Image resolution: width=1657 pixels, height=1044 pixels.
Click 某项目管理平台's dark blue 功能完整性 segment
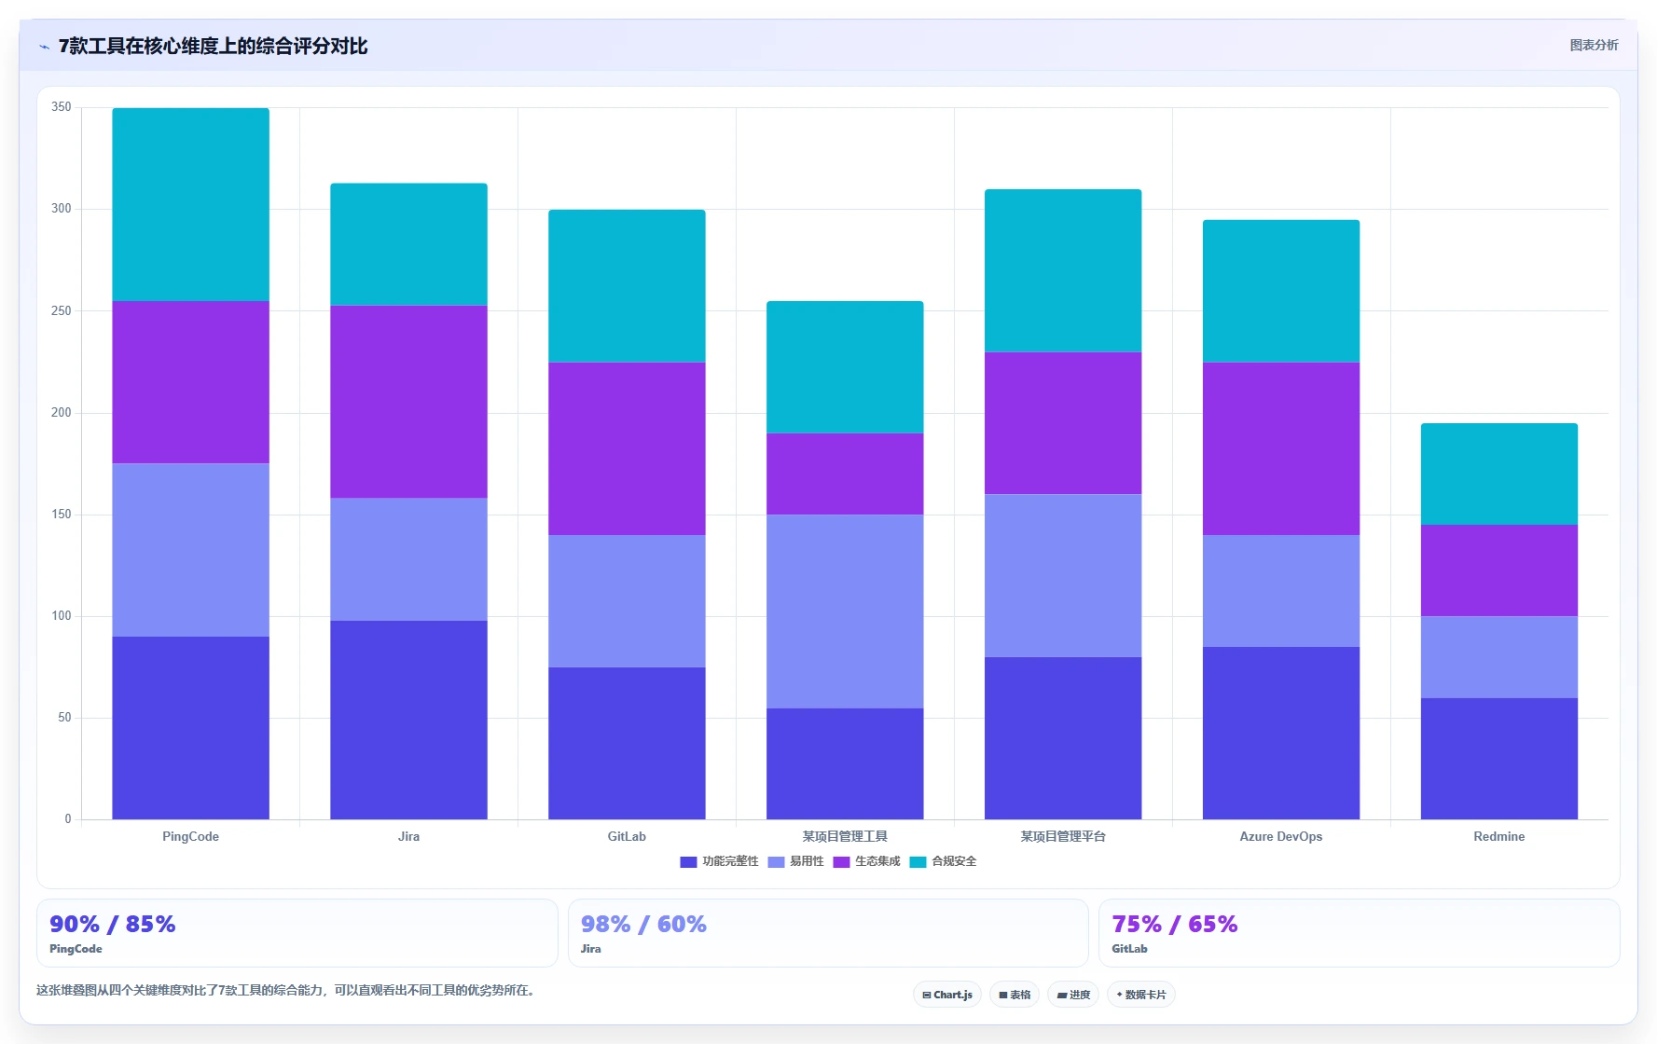coord(1064,738)
